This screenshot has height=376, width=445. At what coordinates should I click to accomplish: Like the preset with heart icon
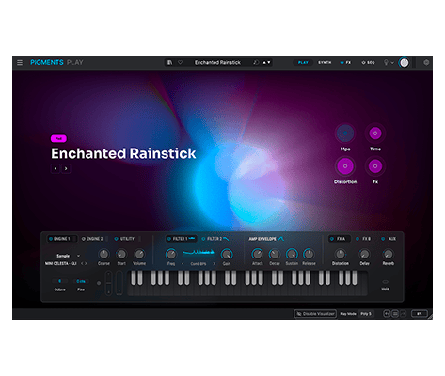[x=180, y=62]
